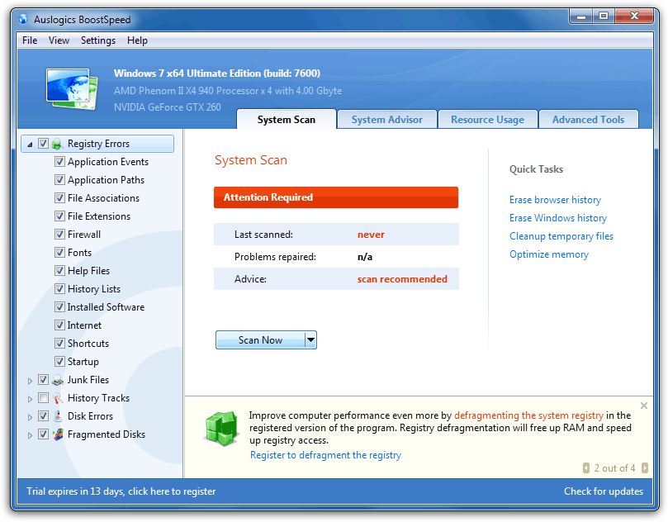Select the System Scan tab
668x522 pixels.
click(x=287, y=119)
